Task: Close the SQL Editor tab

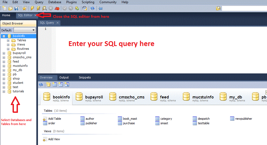Action: click(x=35, y=15)
